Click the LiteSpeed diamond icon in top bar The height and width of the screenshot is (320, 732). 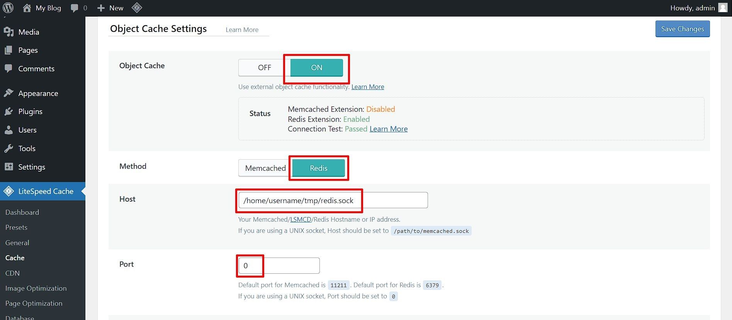point(137,8)
